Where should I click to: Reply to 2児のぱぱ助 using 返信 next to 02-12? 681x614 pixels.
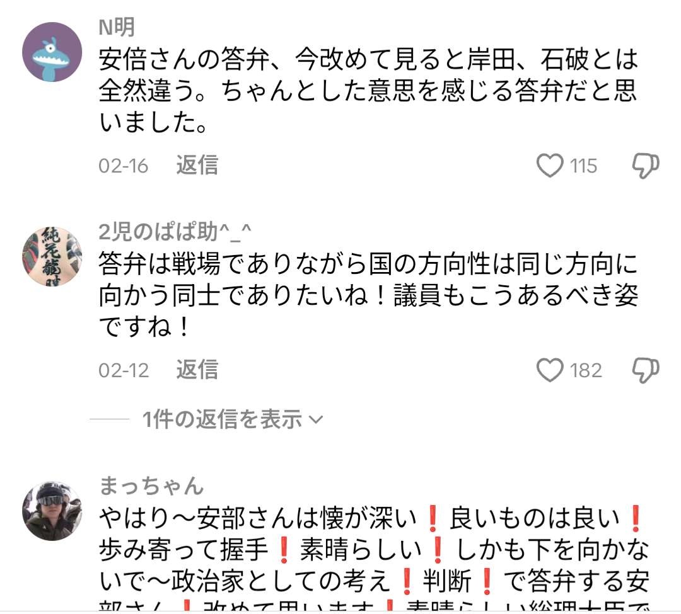pyautogui.click(x=197, y=370)
